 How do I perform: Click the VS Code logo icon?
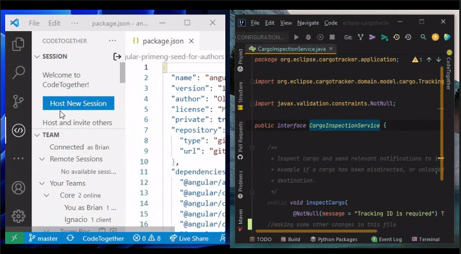[14, 23]
